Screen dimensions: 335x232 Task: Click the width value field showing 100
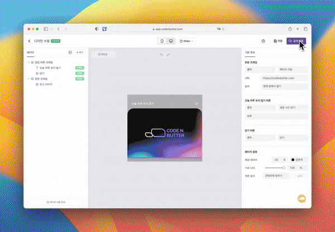[x=292, y=168]
